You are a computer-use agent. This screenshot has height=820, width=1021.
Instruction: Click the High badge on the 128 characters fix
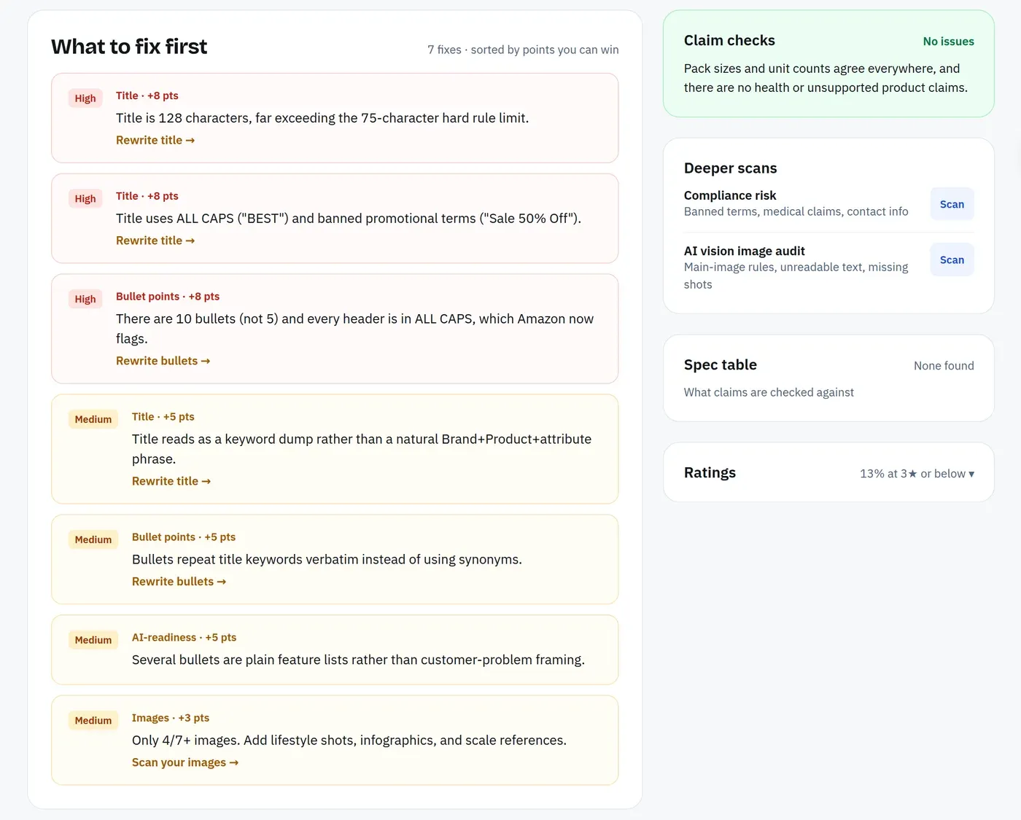[x=85, y=98]
